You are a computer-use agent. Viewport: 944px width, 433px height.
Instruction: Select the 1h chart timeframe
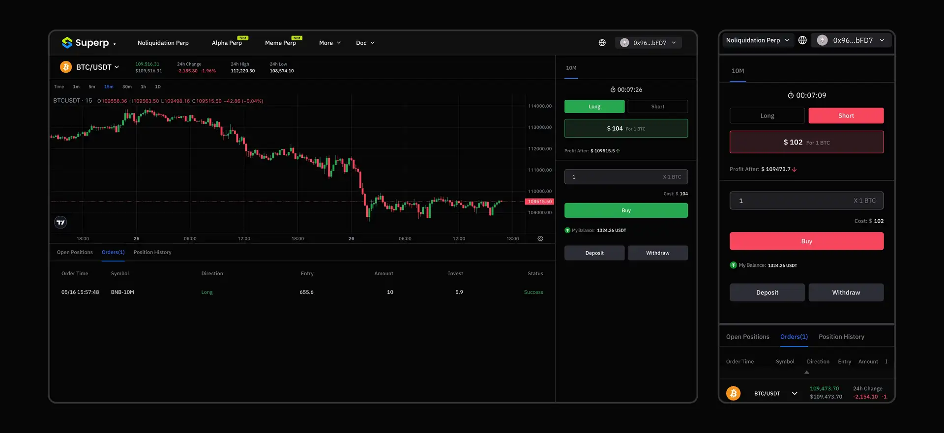pos(143,87)
